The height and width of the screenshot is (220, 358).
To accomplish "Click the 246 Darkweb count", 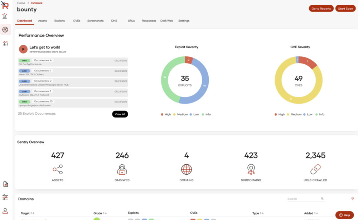I will 122,156.
